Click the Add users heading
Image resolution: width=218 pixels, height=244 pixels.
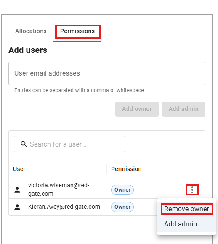point(28,50)
